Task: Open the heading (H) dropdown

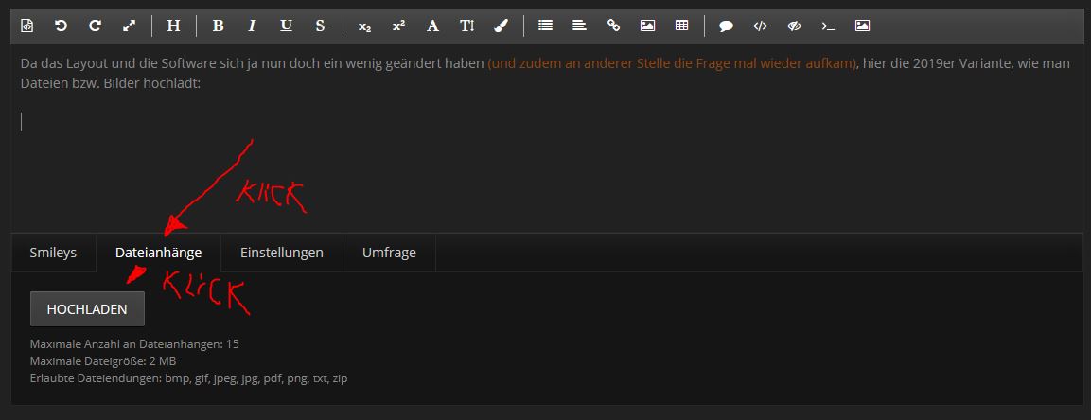Action: [173, 26]
